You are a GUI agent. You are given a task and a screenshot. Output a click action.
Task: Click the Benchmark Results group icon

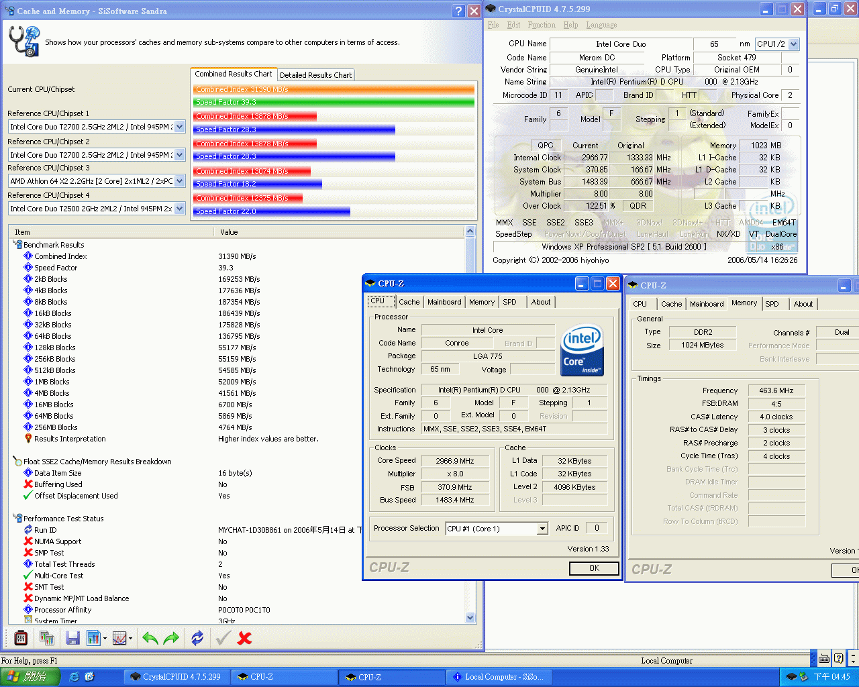point(17,245)
